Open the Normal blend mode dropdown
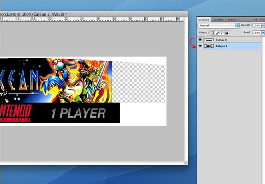The image size is (265, 184). 219,25
